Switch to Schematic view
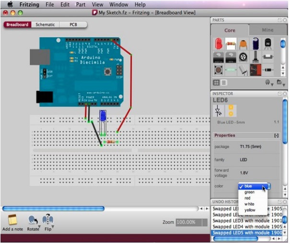 [x=45, y=24]
